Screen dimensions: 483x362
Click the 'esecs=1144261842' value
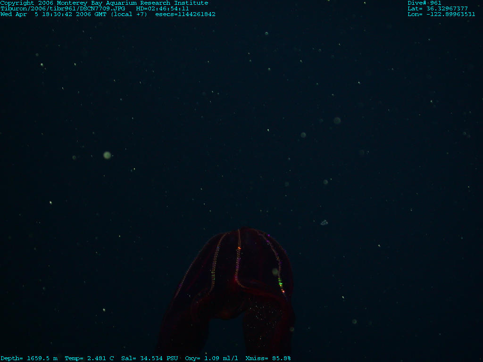pos(185,14)
